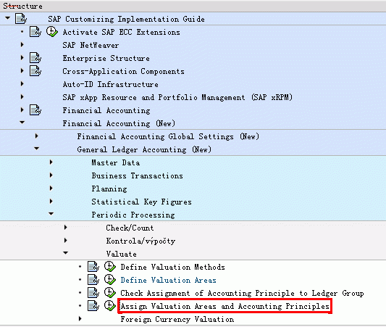The width and height of the screenshot is (386, 327).
Task: Expand the Master Data node
Action: coord(51,162)
